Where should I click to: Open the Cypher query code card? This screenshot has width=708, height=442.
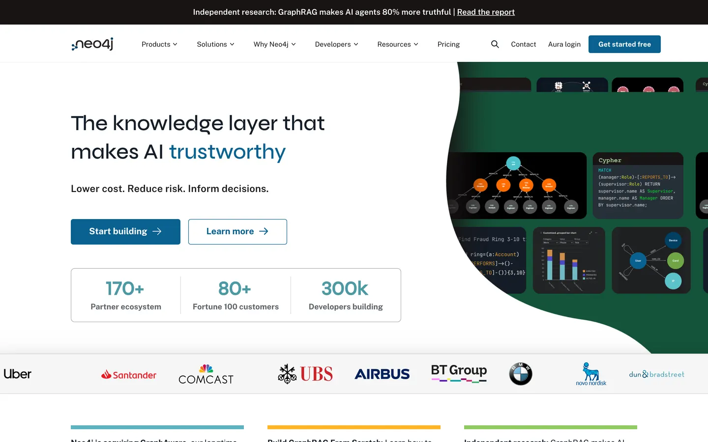click(638, 186)
